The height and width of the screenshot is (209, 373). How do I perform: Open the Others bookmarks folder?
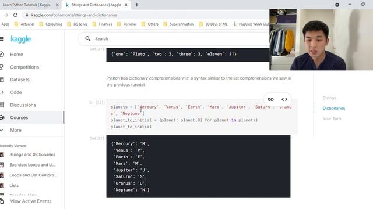tap(150, 24)
